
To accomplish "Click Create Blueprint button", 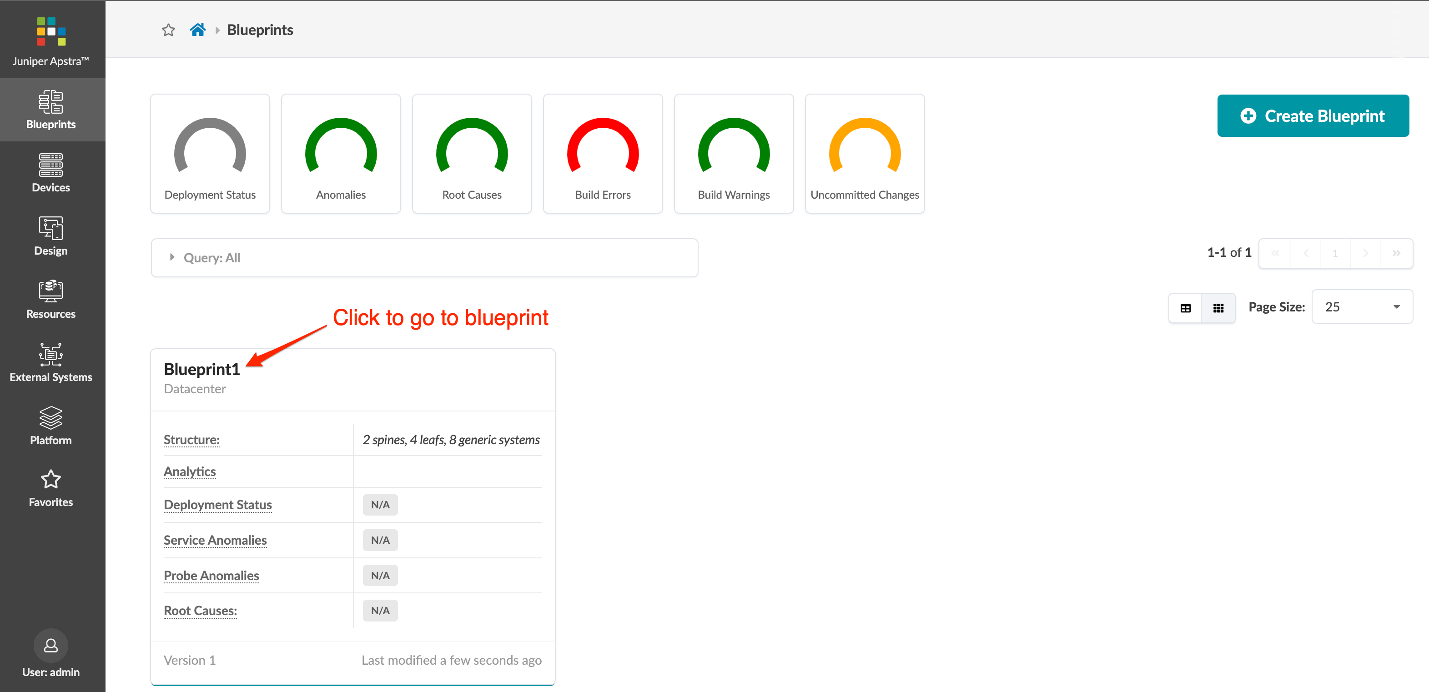I will tap(1313, 116).
